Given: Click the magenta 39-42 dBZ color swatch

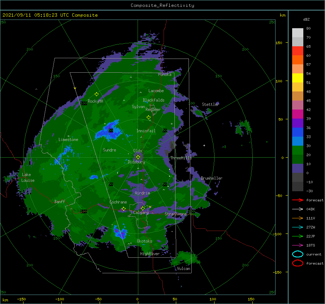Looking at the screenshot, I should point(298,114).
